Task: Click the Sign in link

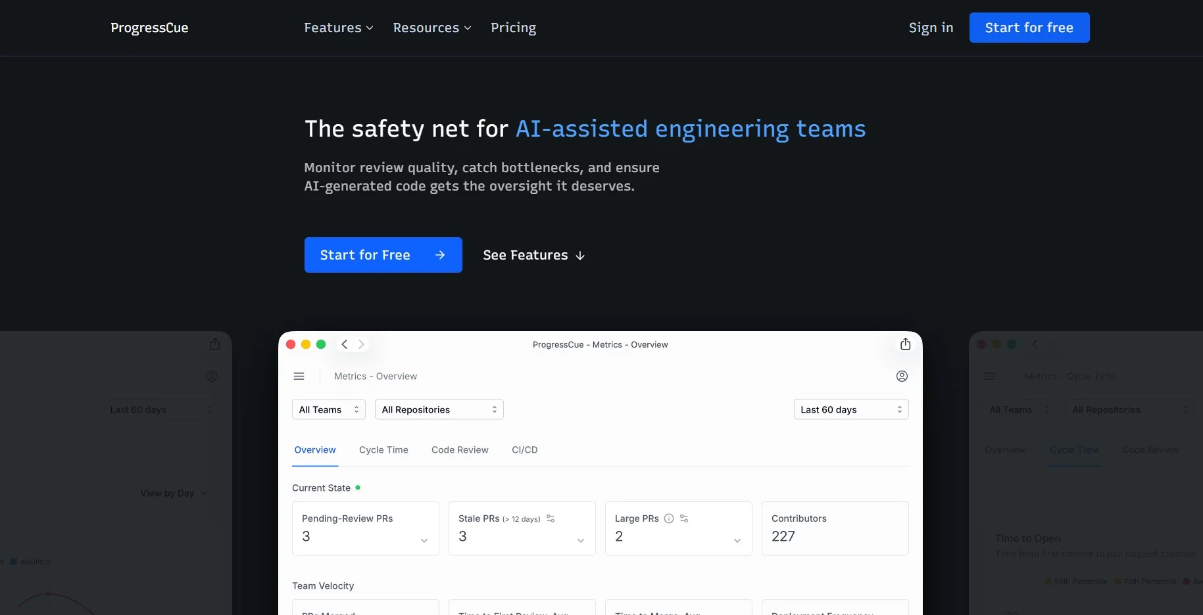Action: tap(931, 28)
